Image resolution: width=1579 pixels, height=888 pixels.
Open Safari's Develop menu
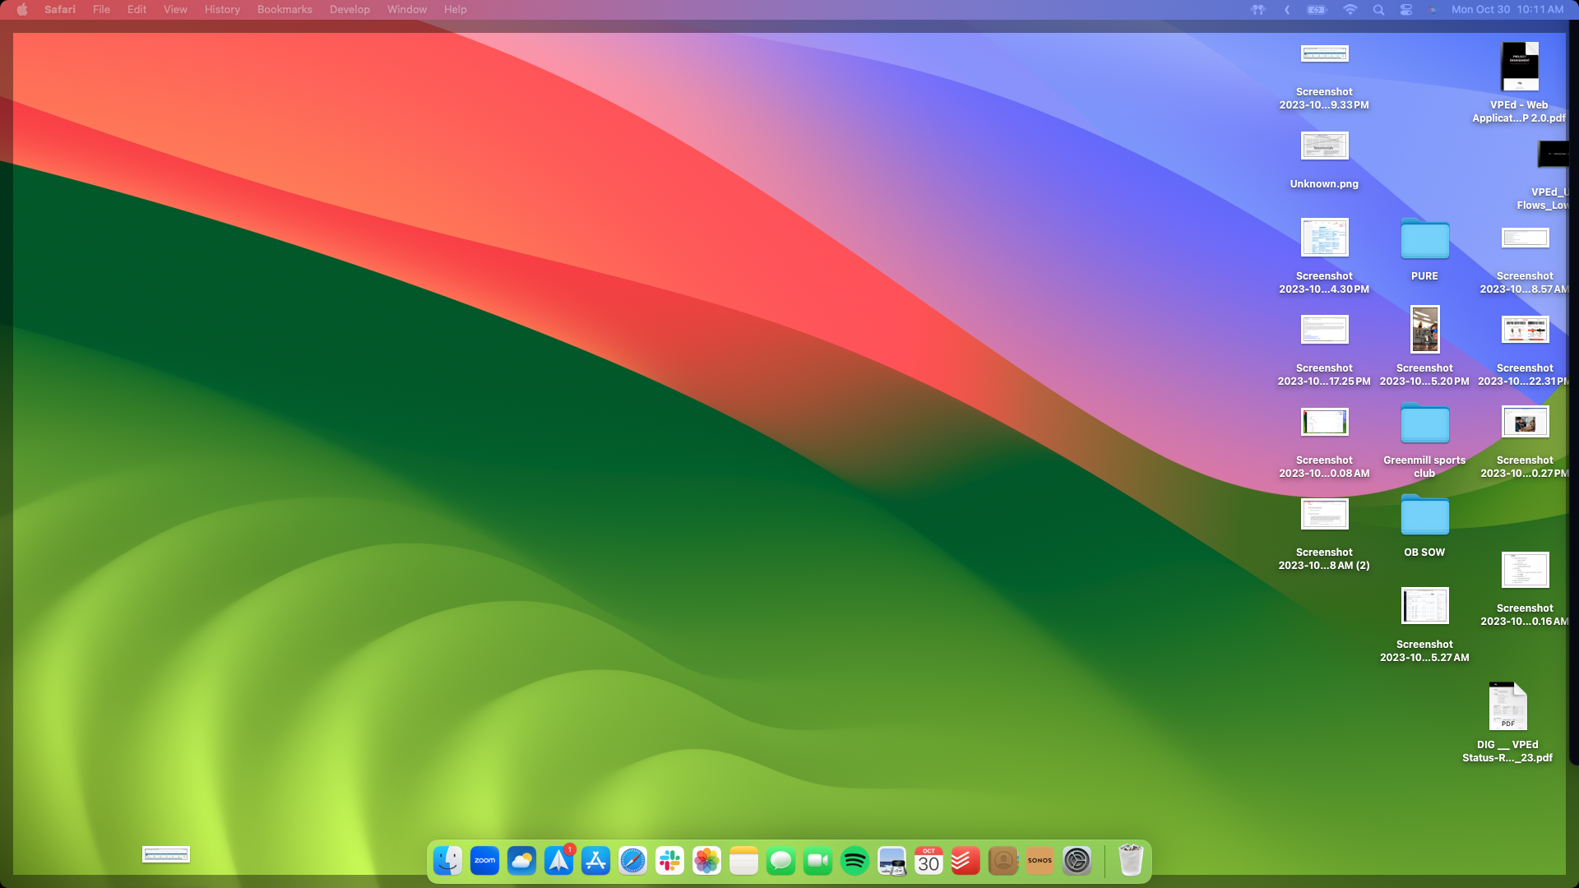pyautogui.click(x=350, y=9)
